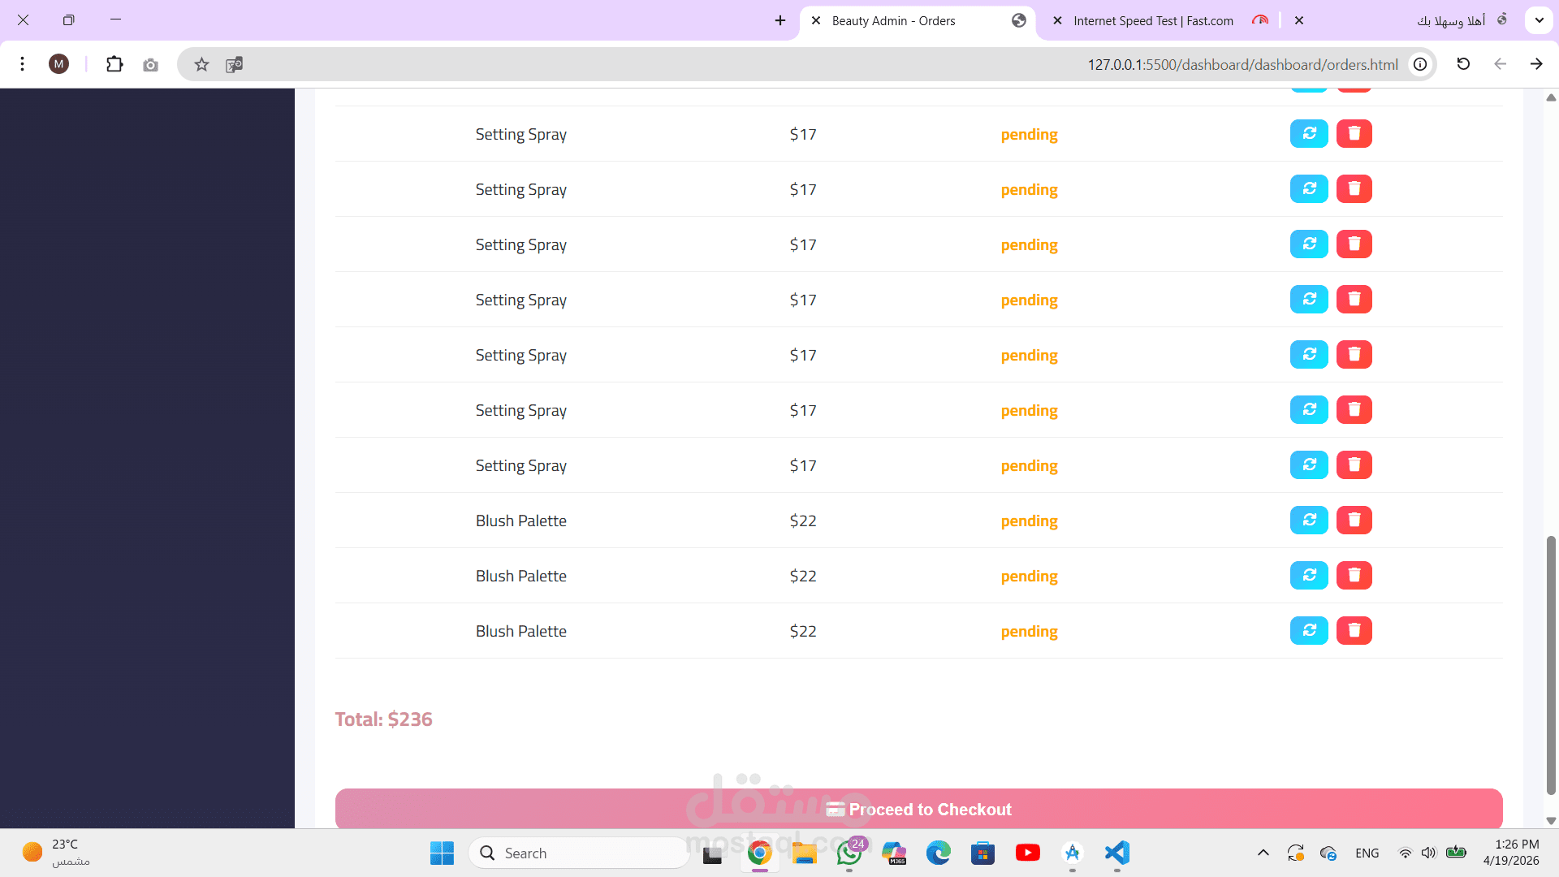Delete the top fully visible Setting Spray order

pyautogui.click(x=1354, y=134)
